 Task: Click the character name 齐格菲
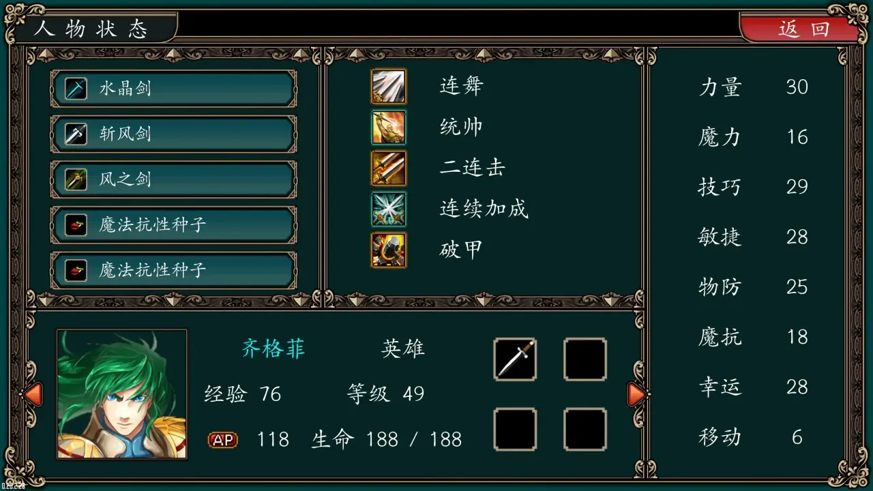pos(273,348)
